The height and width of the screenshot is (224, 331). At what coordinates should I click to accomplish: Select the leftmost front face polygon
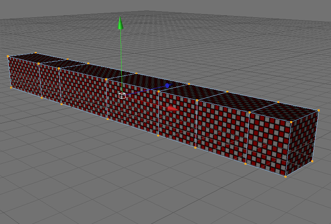click(25, 76)
